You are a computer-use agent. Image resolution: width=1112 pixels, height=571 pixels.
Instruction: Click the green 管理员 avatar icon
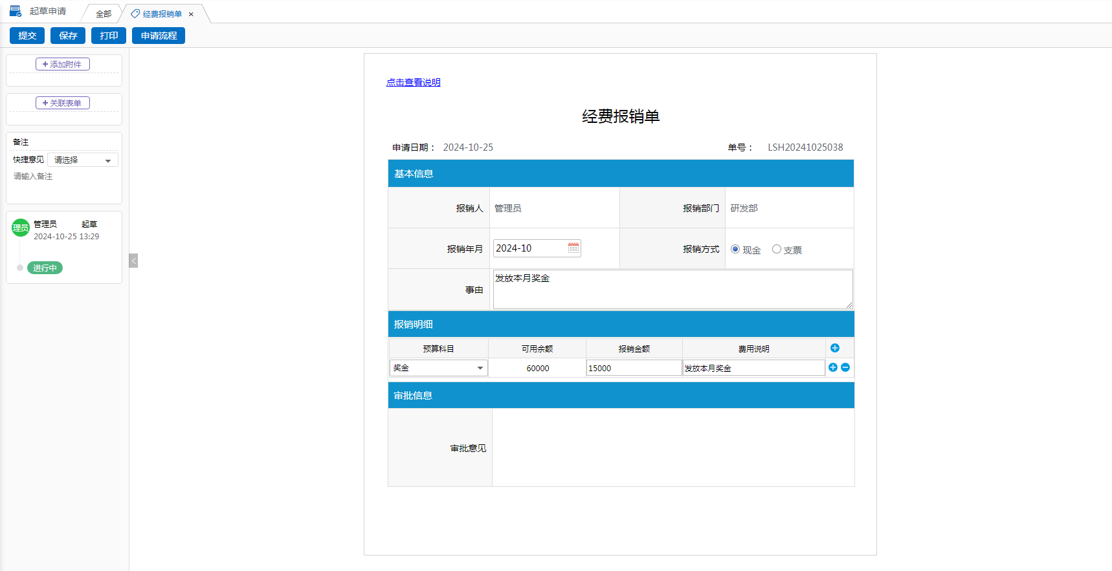click(21, 228)
